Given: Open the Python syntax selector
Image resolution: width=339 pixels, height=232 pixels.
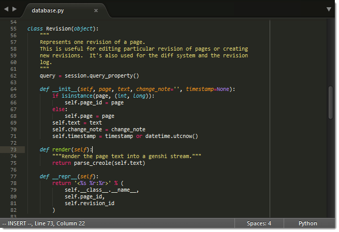Looking at the screenshot, I should pyautogui.click(x=307, y=223).
